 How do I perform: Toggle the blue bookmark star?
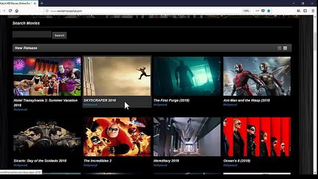(x=269, y=11)
